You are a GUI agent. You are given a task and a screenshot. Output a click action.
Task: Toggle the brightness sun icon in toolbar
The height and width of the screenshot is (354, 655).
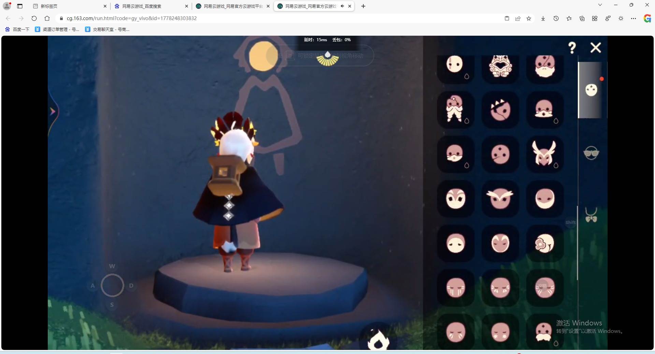621,18
